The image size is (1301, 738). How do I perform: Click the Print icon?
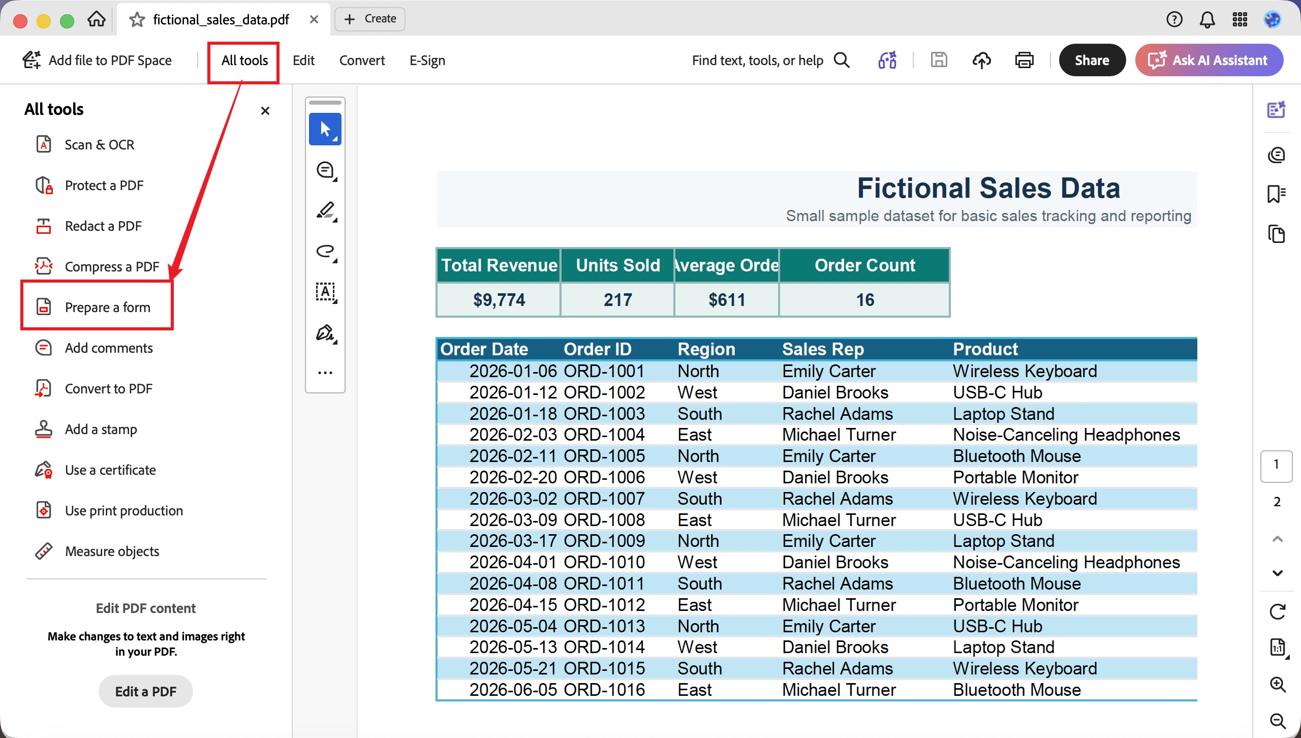(x=1024, y=60)
